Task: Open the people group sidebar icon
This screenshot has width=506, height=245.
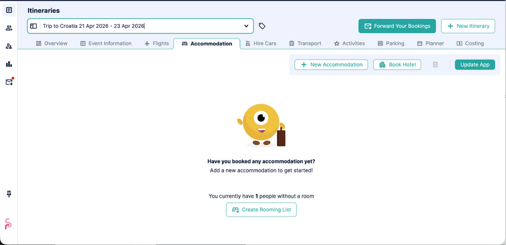Action: click(x=9, y=28)
